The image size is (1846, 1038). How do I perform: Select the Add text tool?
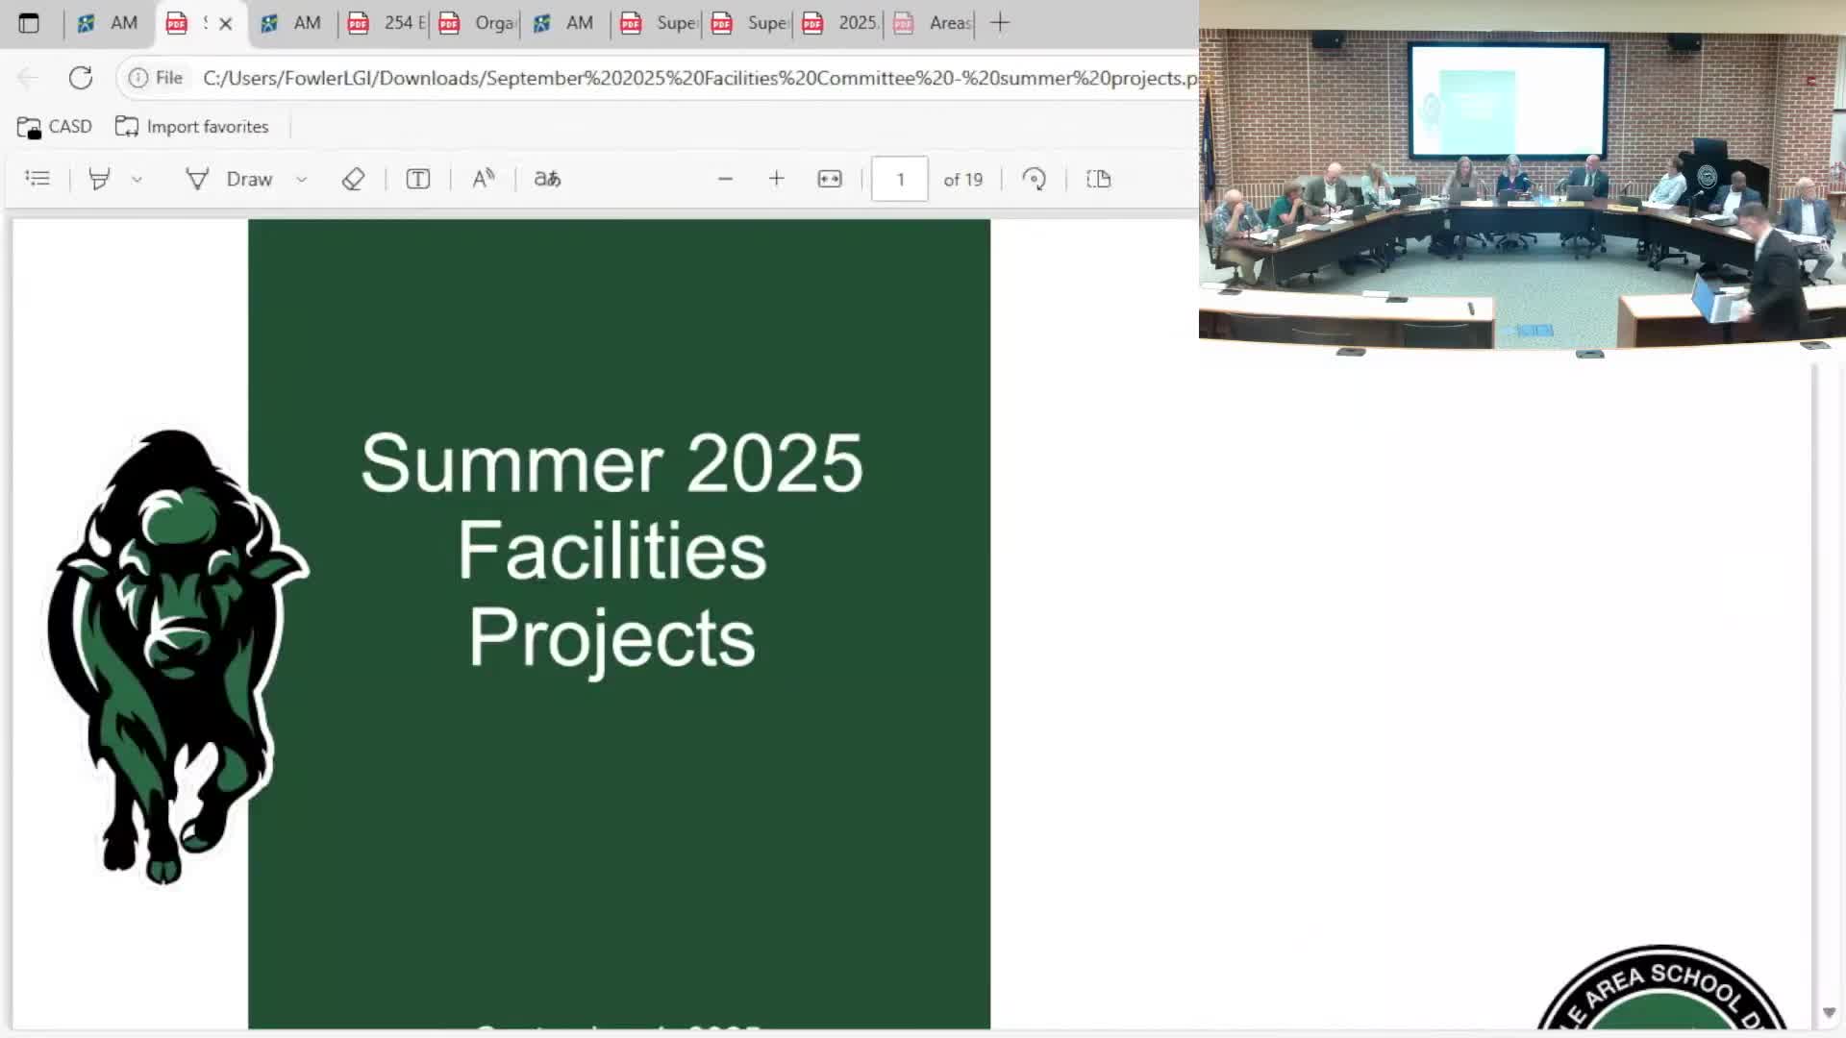(418, 179)
